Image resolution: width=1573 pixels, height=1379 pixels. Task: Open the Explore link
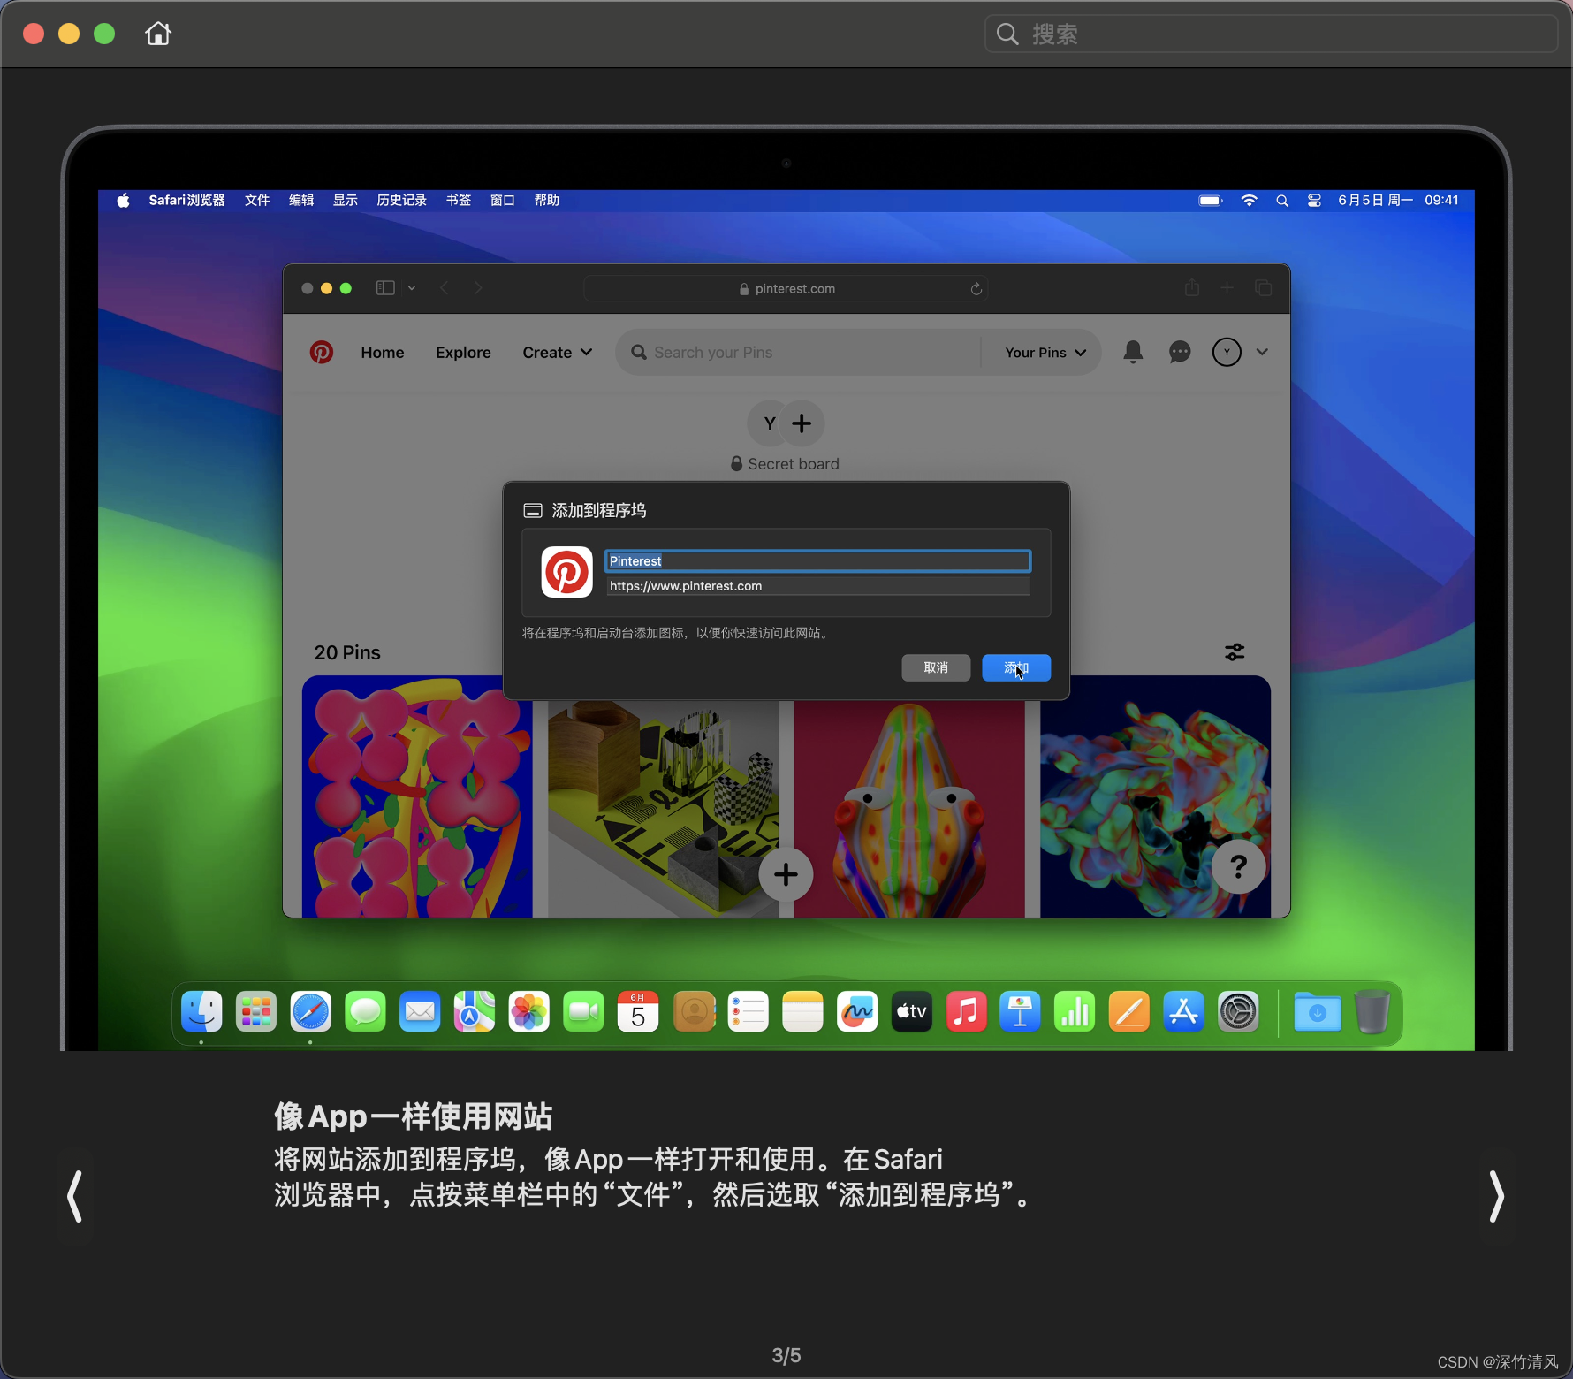tap(463, 353)
